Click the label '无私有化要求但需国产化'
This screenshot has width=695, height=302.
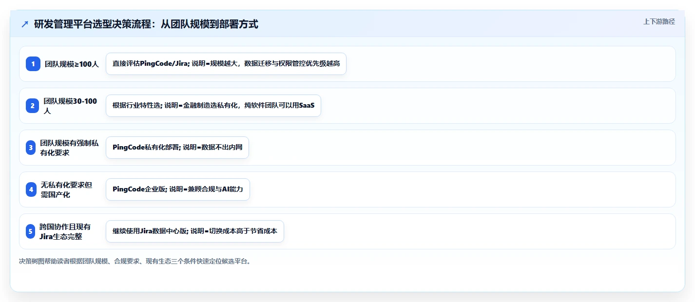[x=66, y=189]
